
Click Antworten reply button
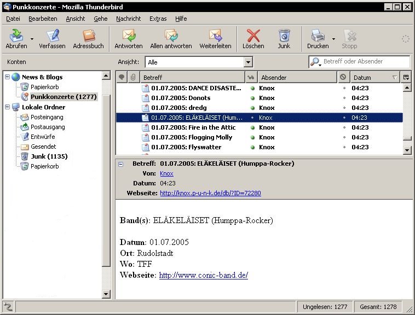point(129,39)
